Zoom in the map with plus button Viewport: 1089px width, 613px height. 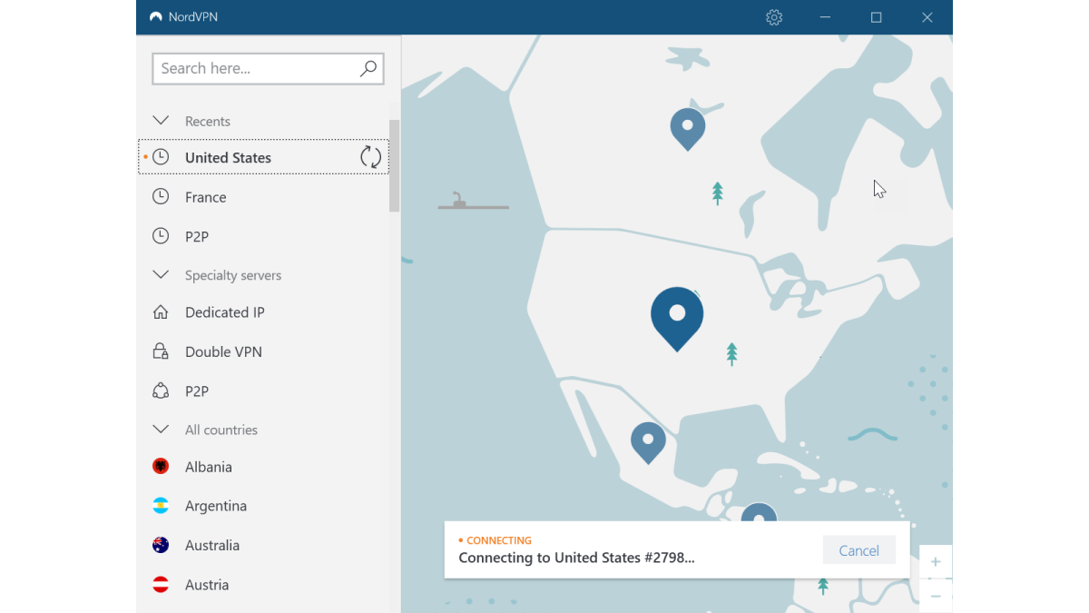click(936, 562)
